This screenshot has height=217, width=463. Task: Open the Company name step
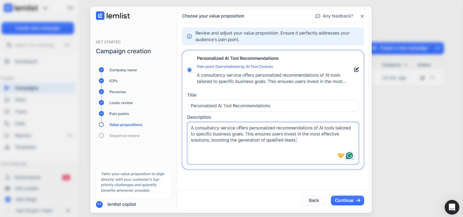click(x=123, y=70)
